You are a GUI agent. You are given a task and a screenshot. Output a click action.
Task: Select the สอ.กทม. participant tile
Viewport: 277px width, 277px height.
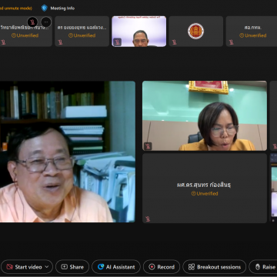252,32
